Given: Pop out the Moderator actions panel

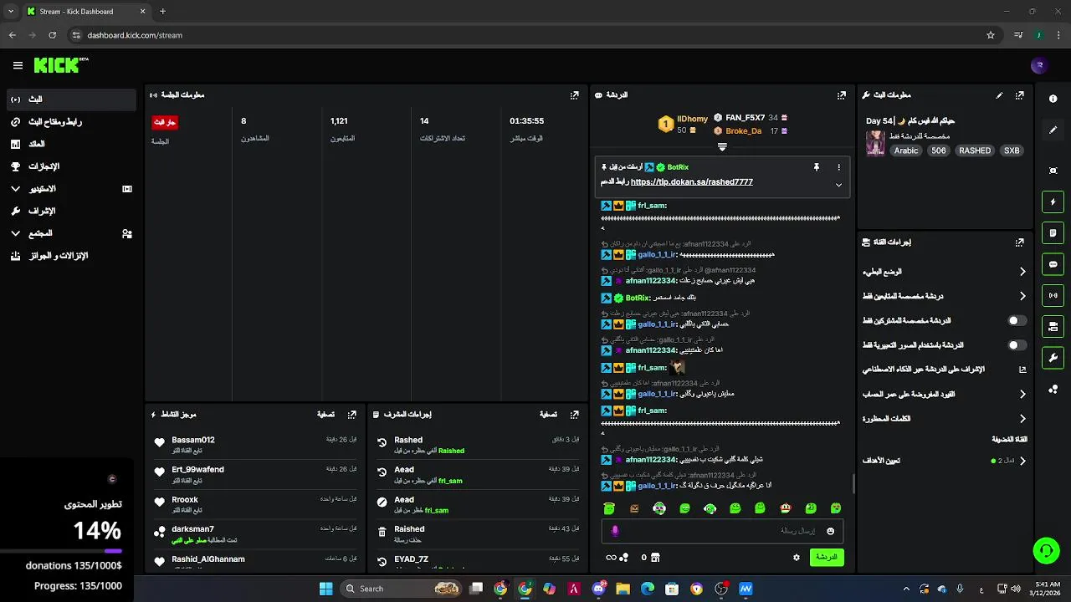Looking at the screenshot, I should click(x=574, y=415).
